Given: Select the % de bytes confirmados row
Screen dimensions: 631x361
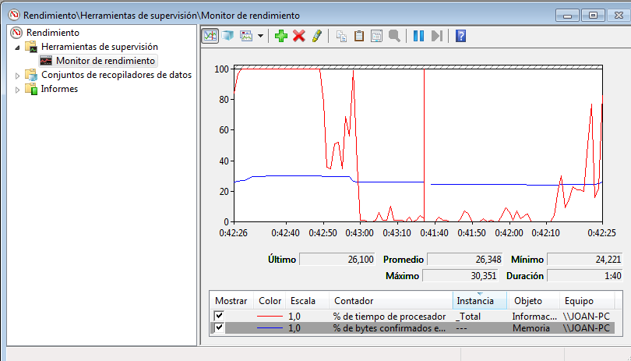Looking at the screenshot, I should coord(412,328).
